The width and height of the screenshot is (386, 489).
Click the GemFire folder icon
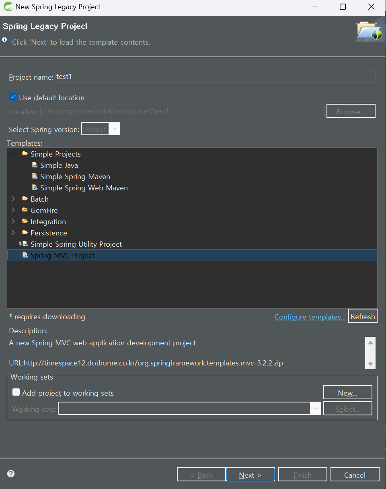tap(25, 210)
